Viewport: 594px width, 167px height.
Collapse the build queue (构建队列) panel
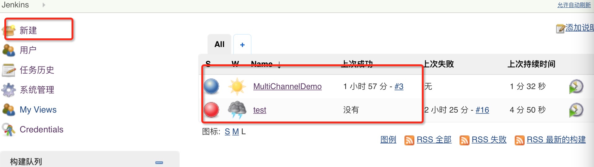159,162
